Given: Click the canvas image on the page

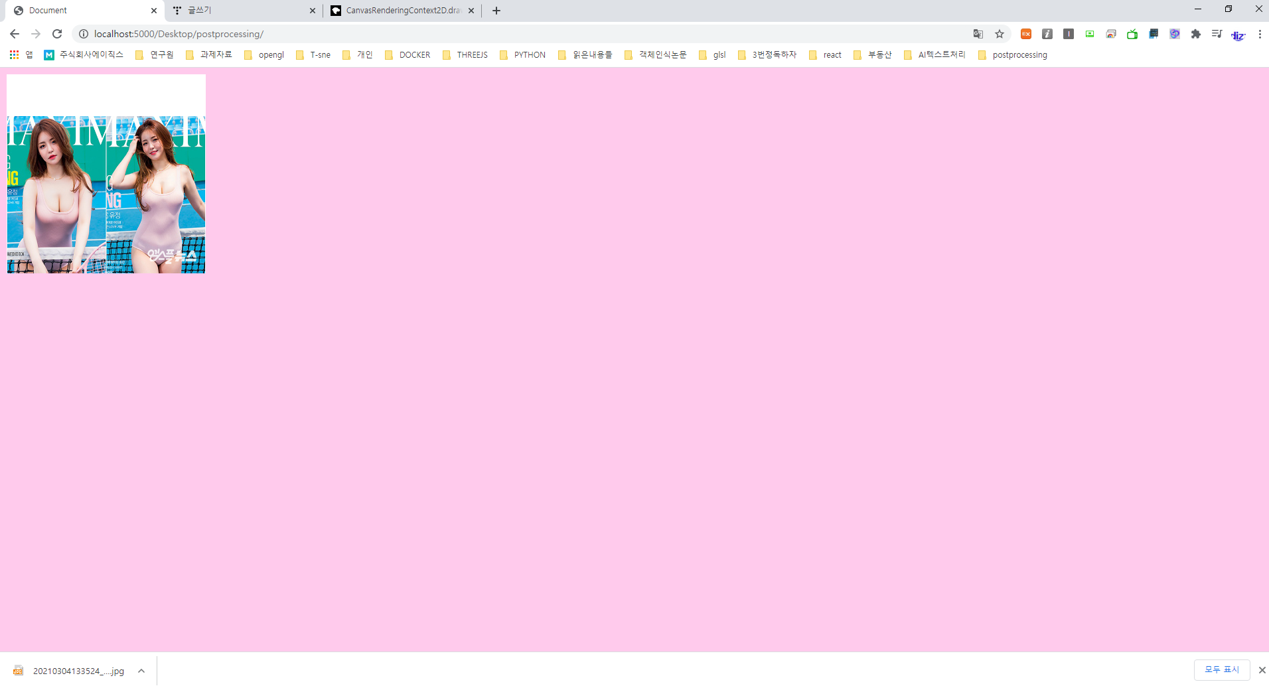Looking at the screenshot, I should (x=106, y=174).
